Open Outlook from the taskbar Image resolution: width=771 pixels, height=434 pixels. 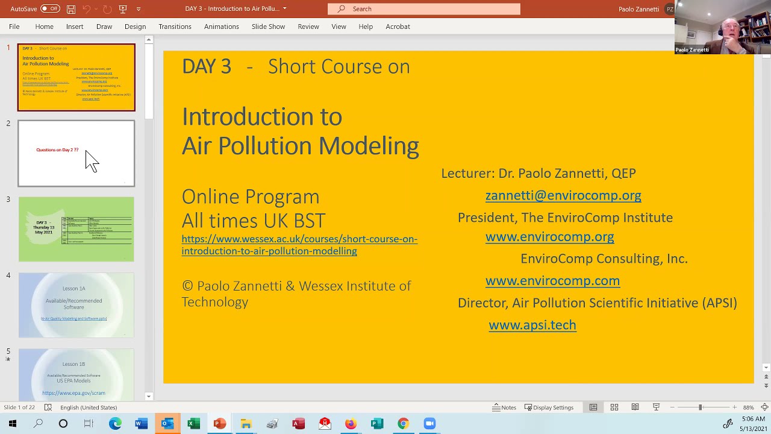click(x=167, y=424)
